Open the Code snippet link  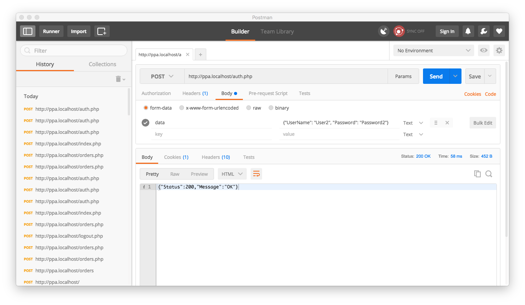(x=490, y=94)
